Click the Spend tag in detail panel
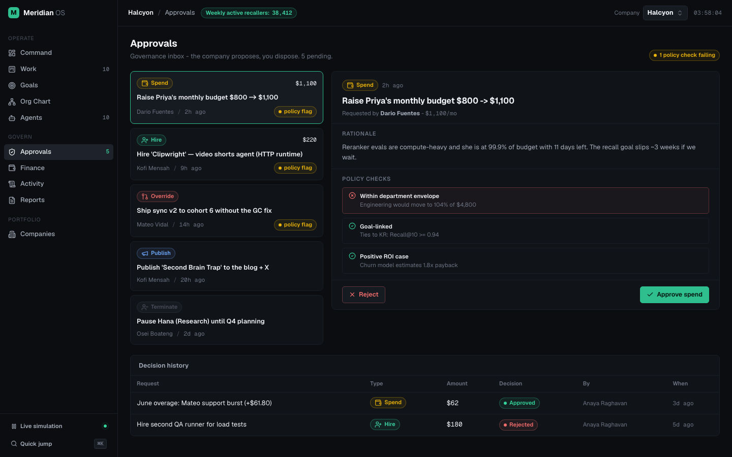This screenshot has height=457, width=732. (x=360, y=85)
